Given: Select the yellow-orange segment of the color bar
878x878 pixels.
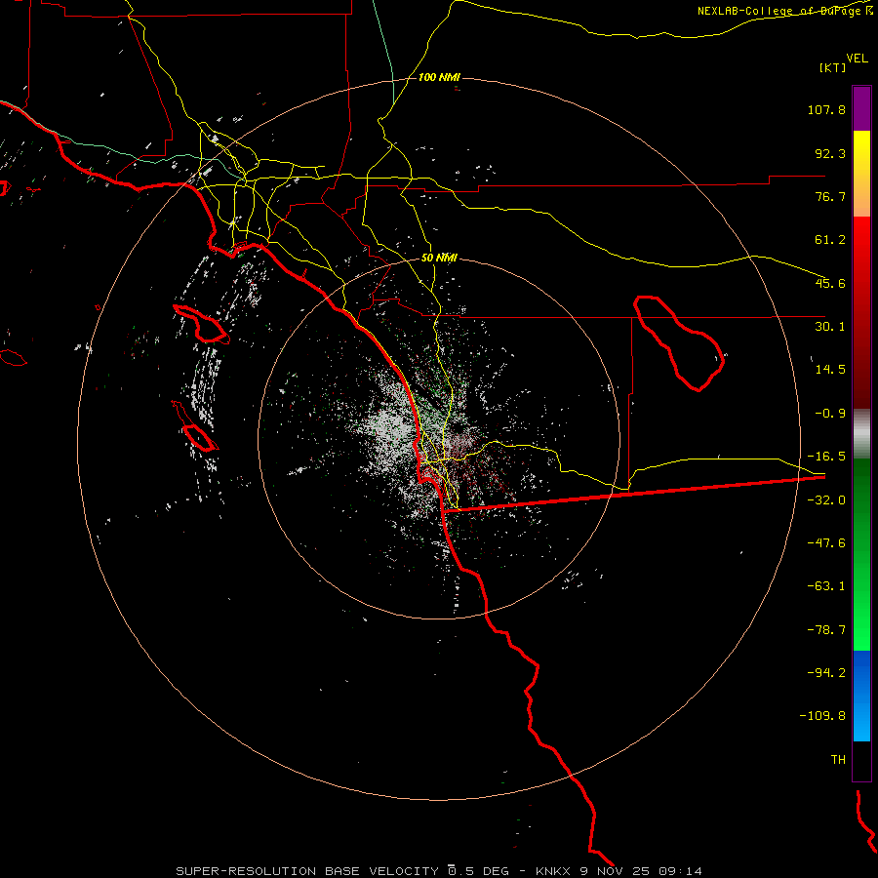Looking at the screenshot, I should click(861, 174).
